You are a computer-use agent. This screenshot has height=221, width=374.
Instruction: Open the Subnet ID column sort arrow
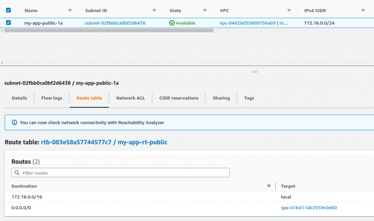154,11
